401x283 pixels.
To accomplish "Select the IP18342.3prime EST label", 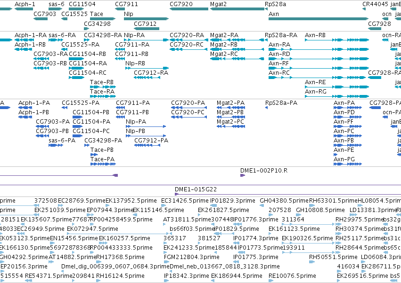I will pyautogui.click(x=187, y=276).
